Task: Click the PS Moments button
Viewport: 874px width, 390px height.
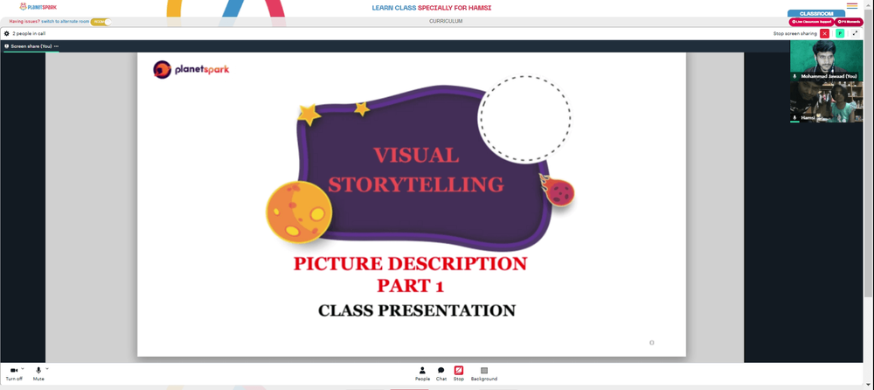Action: 849,22
